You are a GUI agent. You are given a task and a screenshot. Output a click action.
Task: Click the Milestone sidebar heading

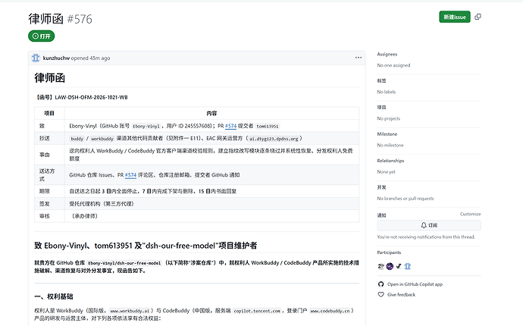coord(387,134)
